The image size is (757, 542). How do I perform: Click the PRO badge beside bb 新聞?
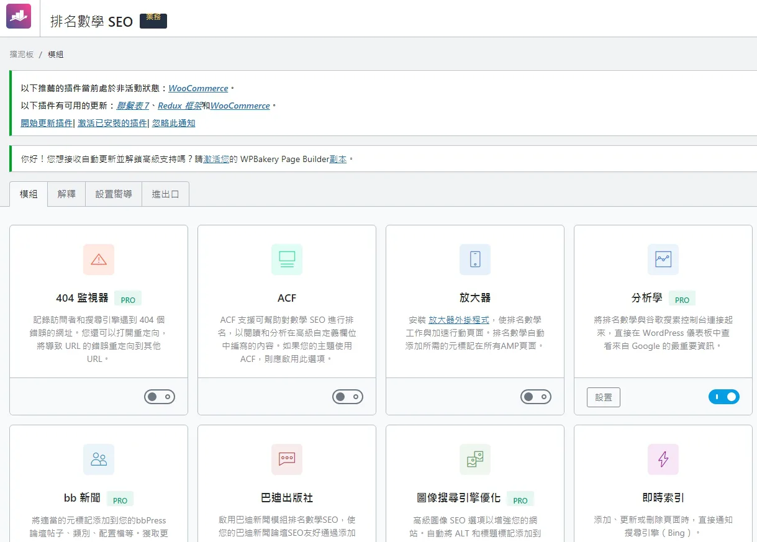tap(120, 500)
